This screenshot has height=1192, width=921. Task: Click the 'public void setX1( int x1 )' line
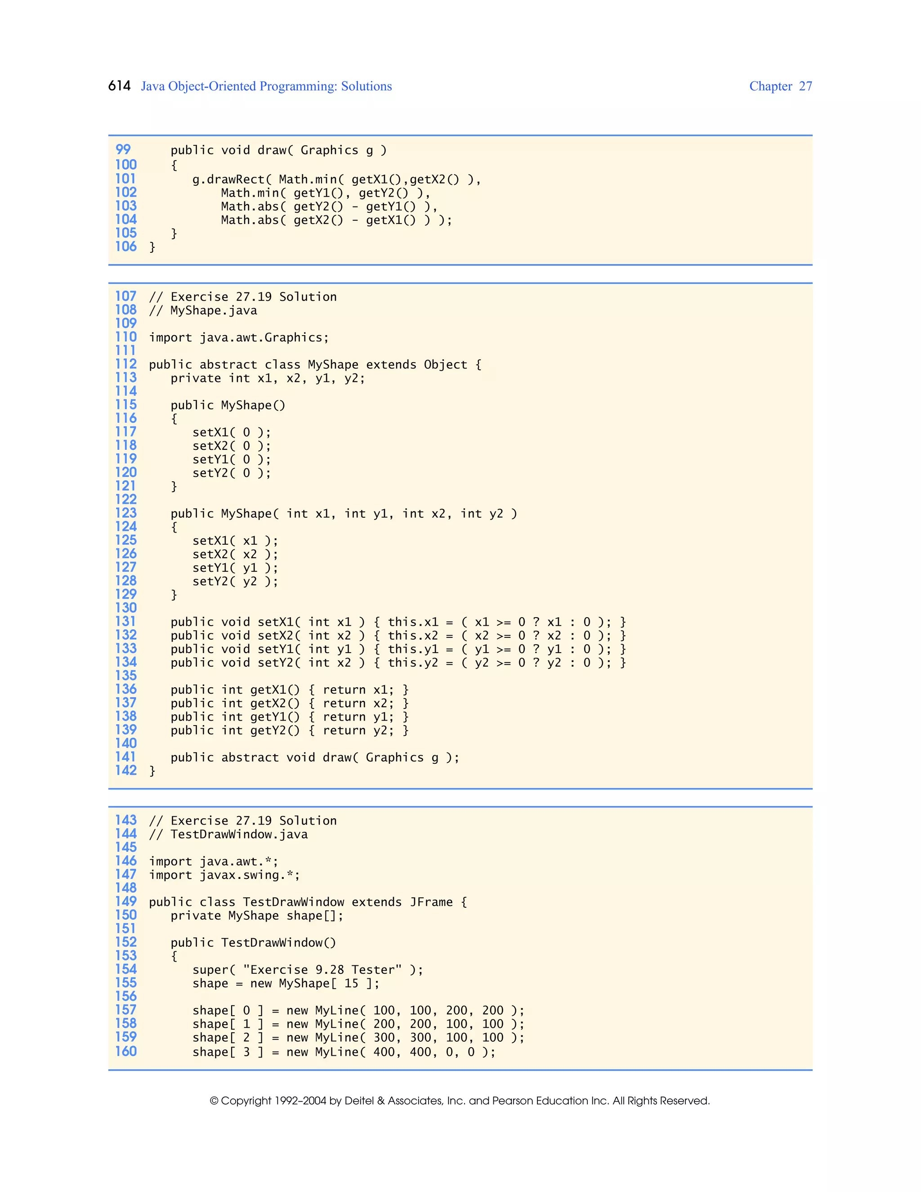[x=398, y=622]
